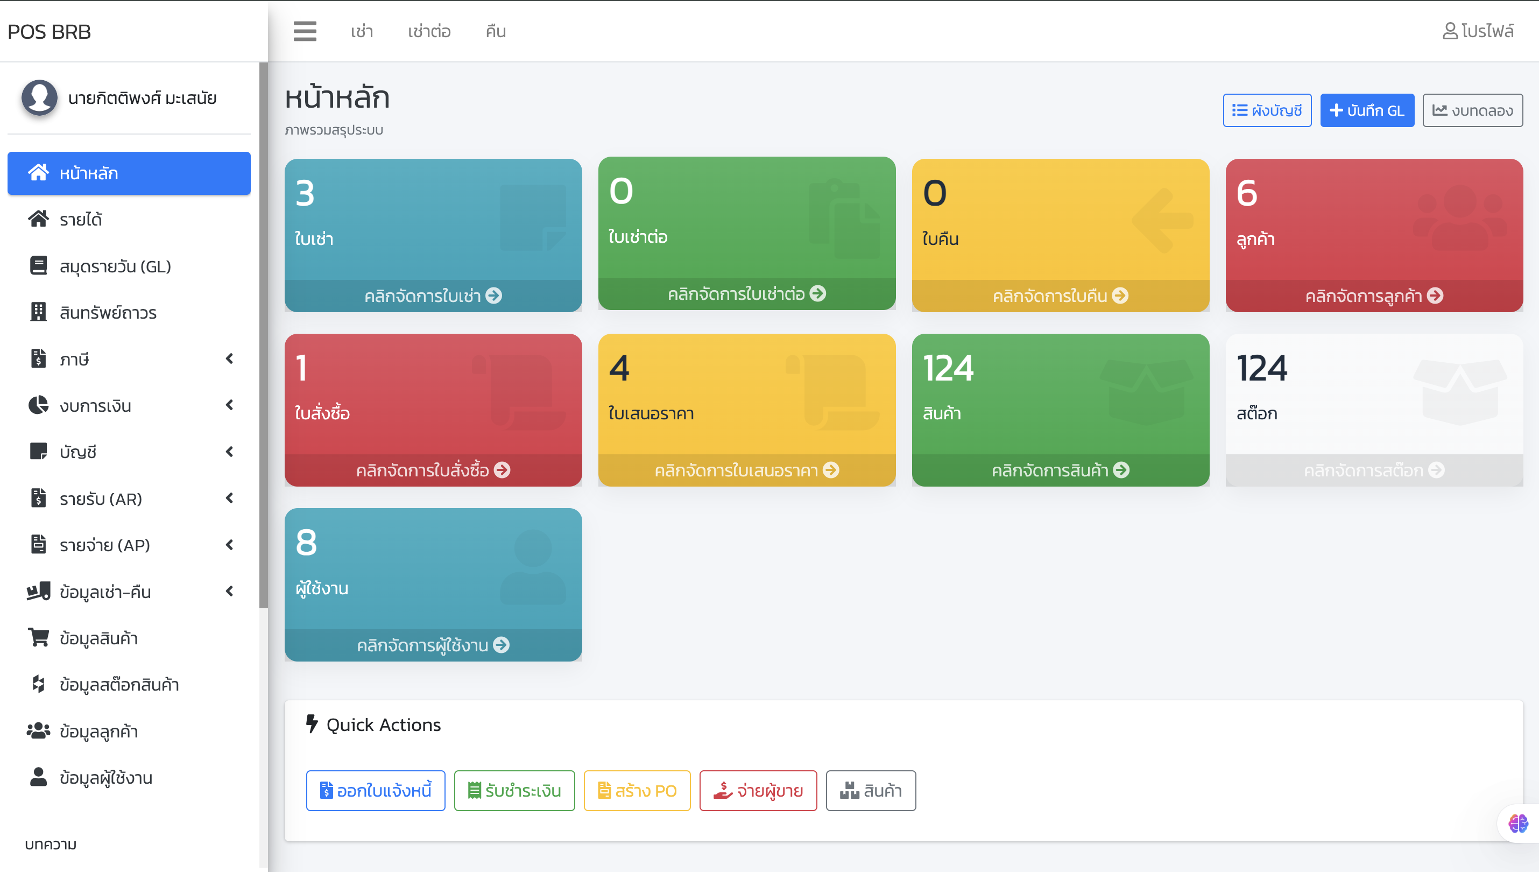Open the brain assistant icon at bottom right

pyautogui.click(x=1517, y=824)
